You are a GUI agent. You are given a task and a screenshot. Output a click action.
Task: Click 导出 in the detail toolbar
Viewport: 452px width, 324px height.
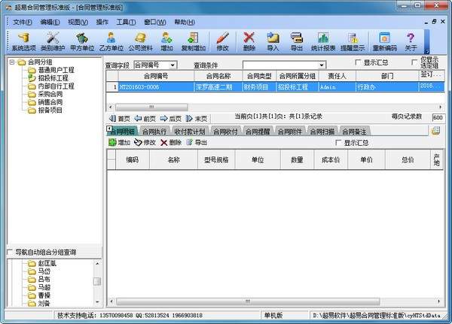pos(197,142)
